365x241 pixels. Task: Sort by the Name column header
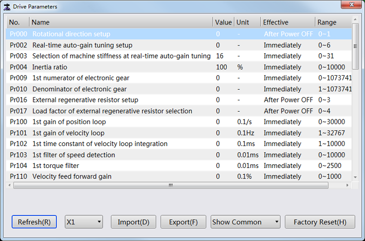[x=121, y=22]
